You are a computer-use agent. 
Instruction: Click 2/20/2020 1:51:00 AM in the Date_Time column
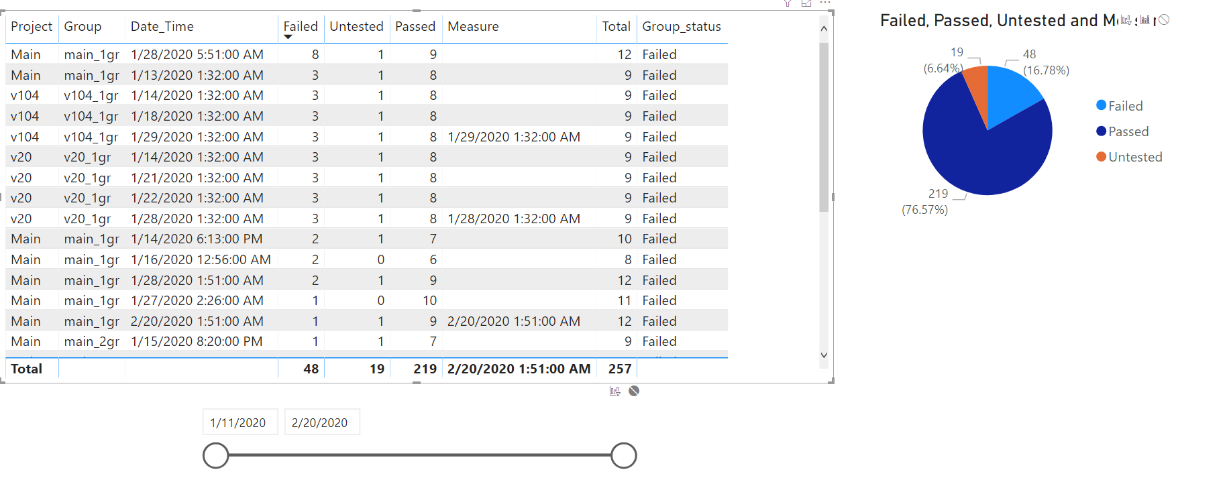coord(197,321)
